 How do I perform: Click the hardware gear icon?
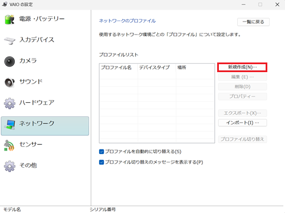[x=10, y=103]
